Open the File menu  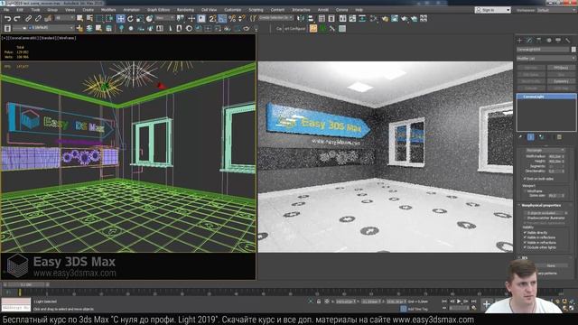point(6,10)
